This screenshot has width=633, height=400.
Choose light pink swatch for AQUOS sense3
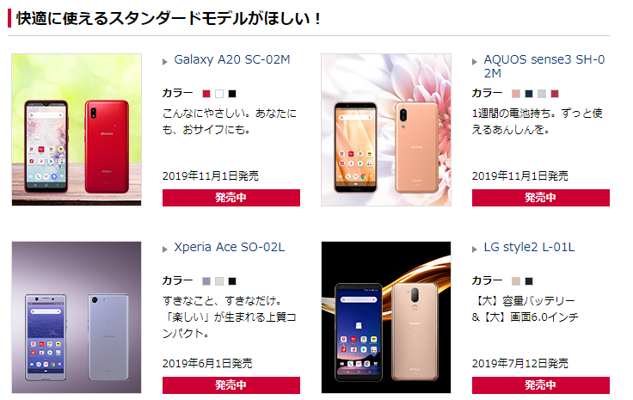click(516, 94)
